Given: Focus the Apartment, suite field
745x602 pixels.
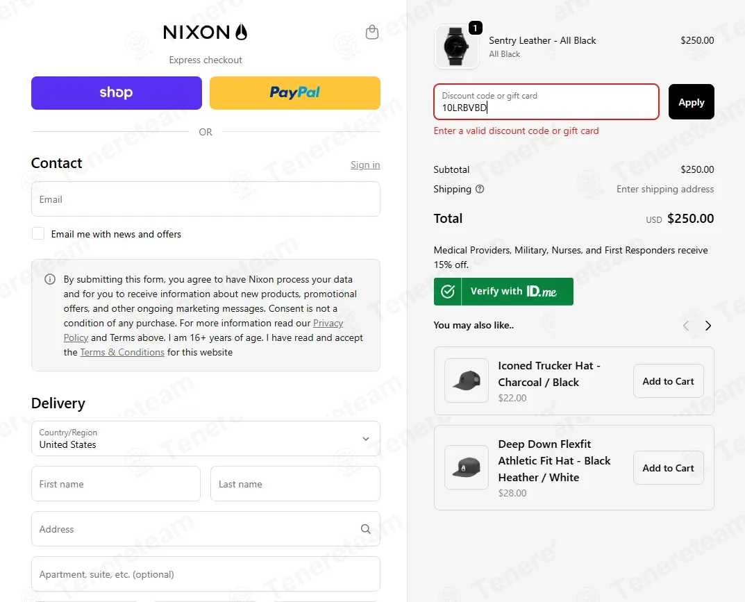Looking at the screenshot, I should pyautogui.click(x=206, y=574).
